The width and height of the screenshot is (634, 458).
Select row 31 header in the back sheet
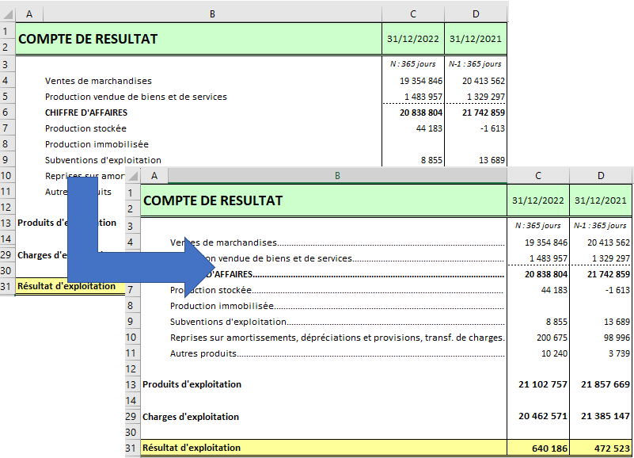point(6,286)
